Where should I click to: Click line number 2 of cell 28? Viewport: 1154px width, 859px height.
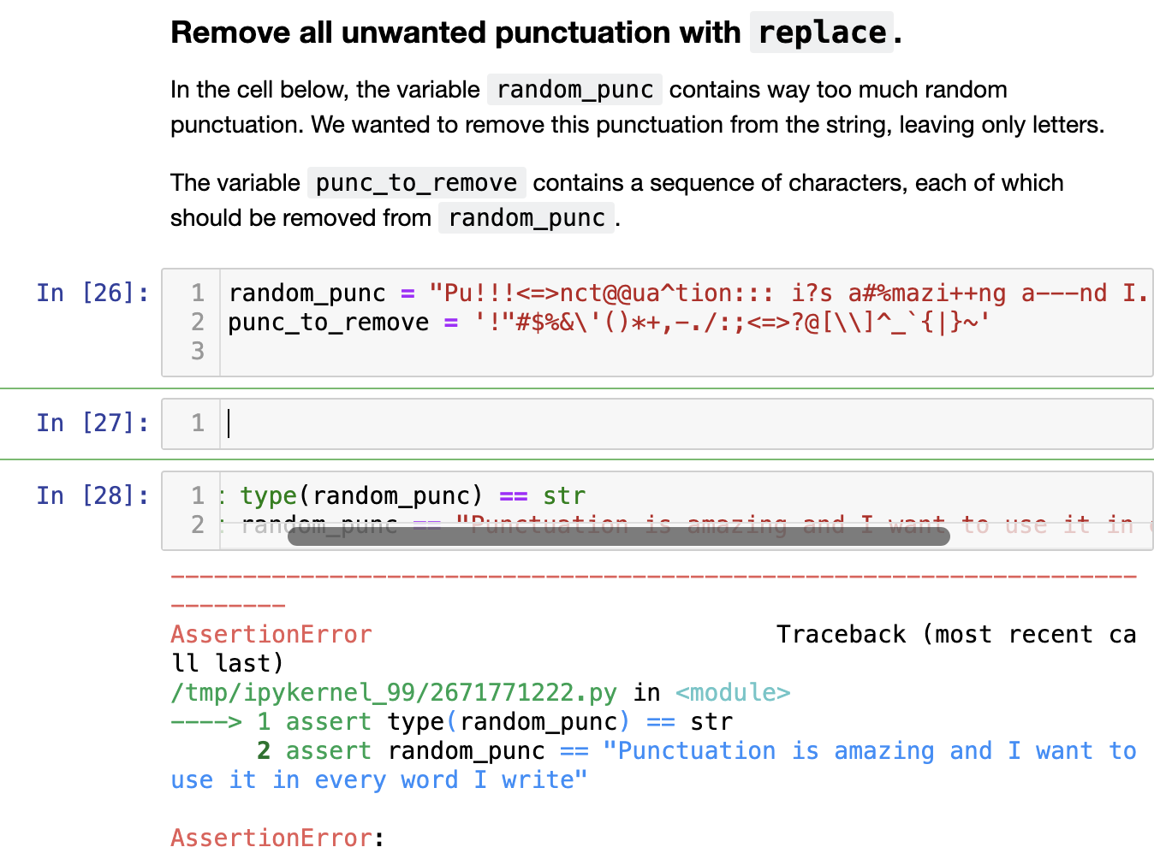click(x=198, y=524)
